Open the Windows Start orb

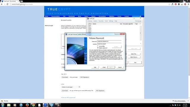coord(3,105)
